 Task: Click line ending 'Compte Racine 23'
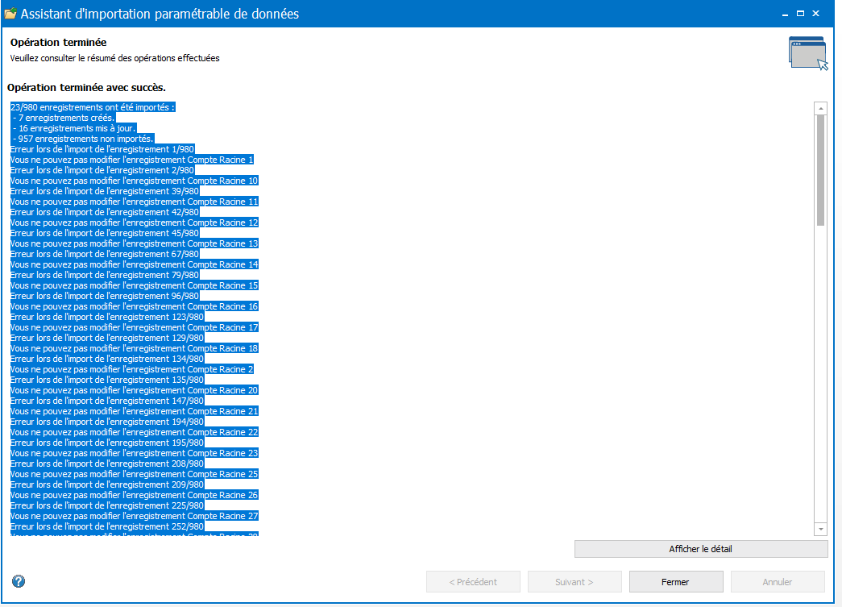pyautogui.click(x=135, y=453)
